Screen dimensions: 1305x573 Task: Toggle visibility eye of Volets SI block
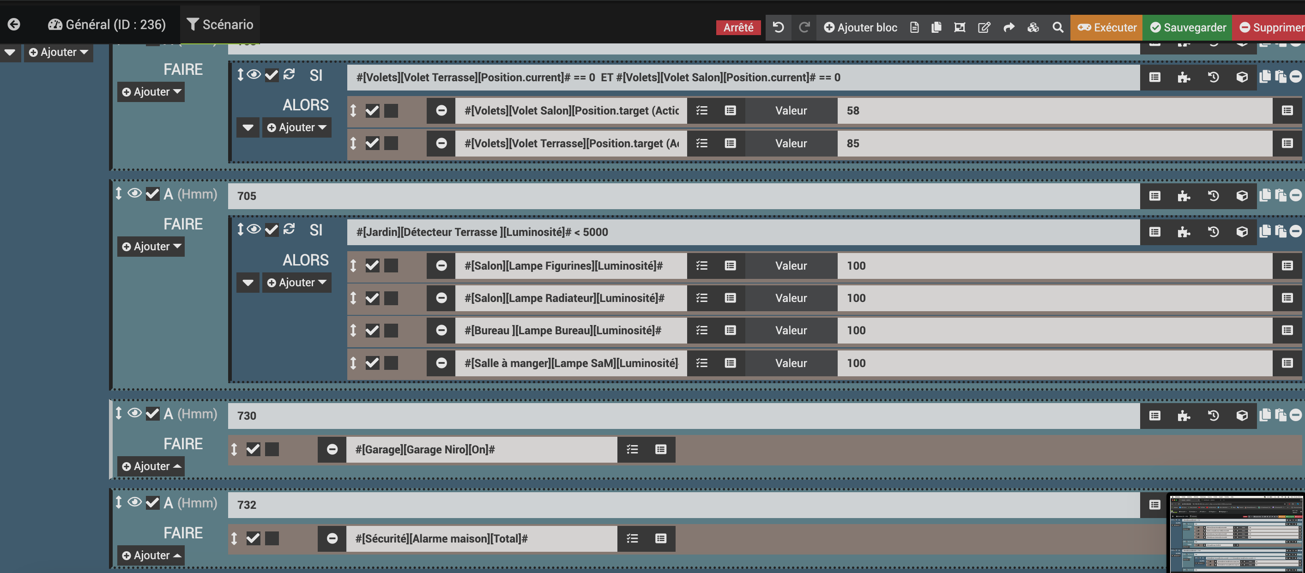point(254,75)
